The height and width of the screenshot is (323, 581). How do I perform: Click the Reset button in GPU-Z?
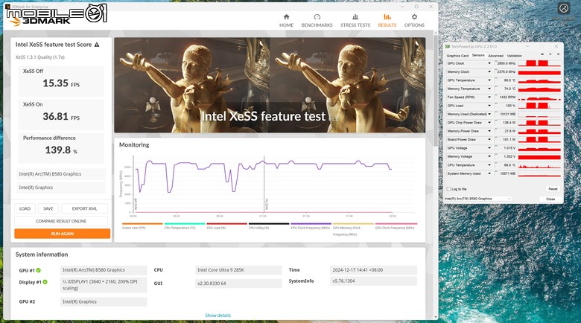(553, 189)
